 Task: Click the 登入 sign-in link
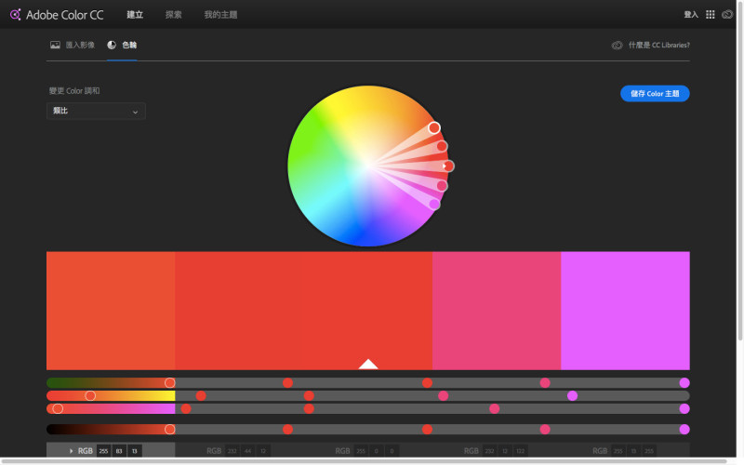click(691, 15)
